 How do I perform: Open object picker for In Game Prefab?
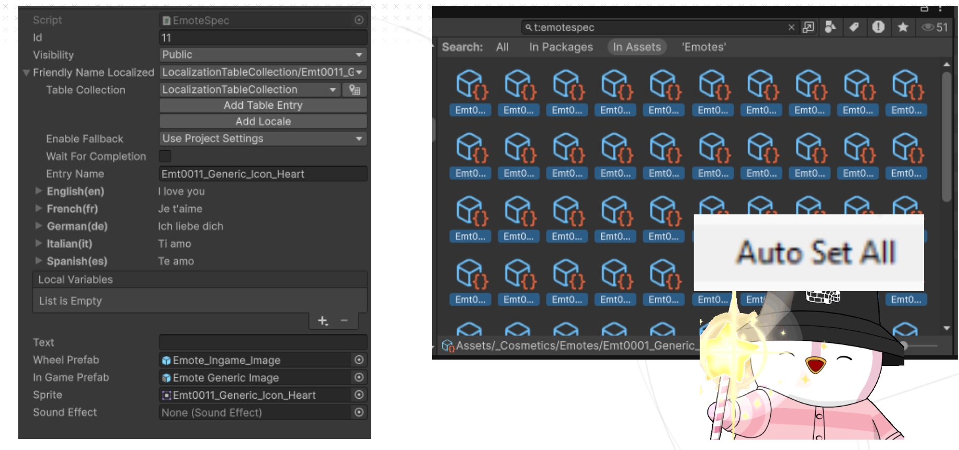pos(359,377)
